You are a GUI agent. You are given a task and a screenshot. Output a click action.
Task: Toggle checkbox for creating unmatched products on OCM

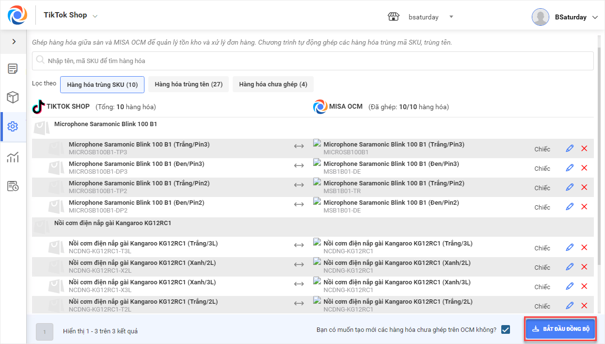point(506,330)
